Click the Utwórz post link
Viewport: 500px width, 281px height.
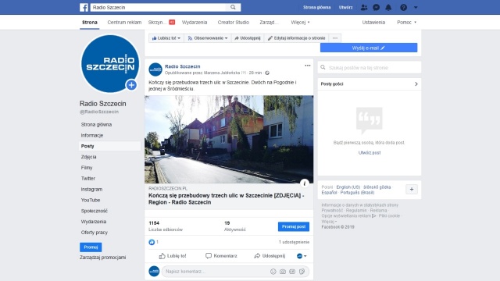(370, 153)
